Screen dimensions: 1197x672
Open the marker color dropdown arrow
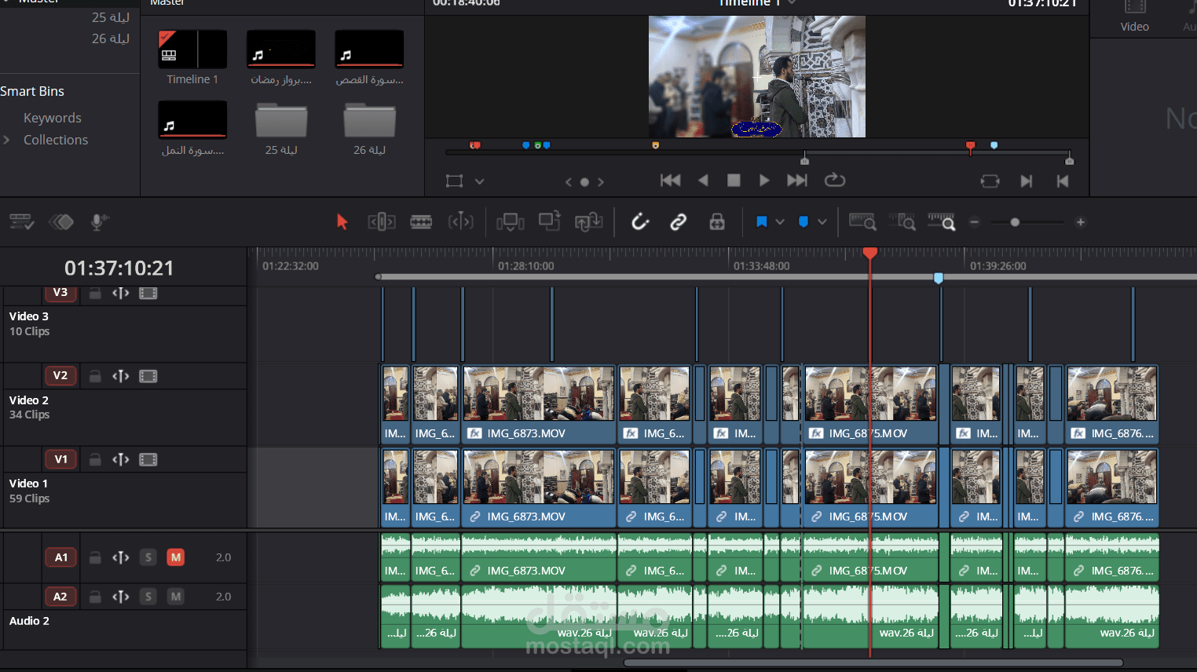tap(822, 222)
